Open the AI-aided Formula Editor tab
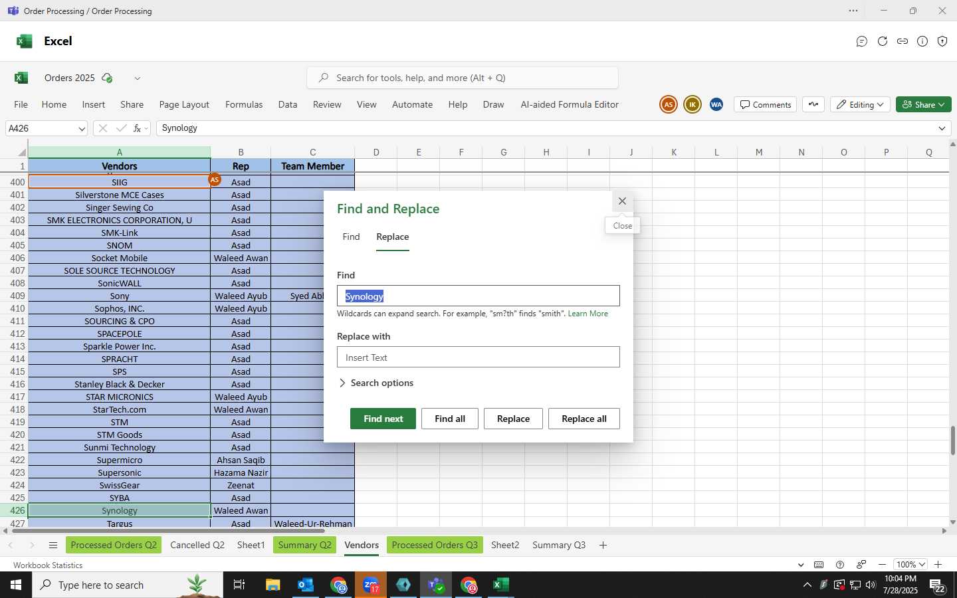The image size is (957, 598). coord(570,104)
